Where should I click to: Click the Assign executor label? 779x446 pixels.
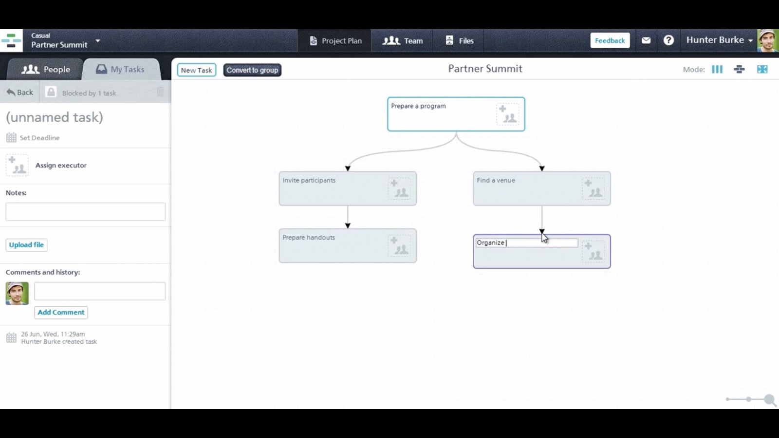61,166
